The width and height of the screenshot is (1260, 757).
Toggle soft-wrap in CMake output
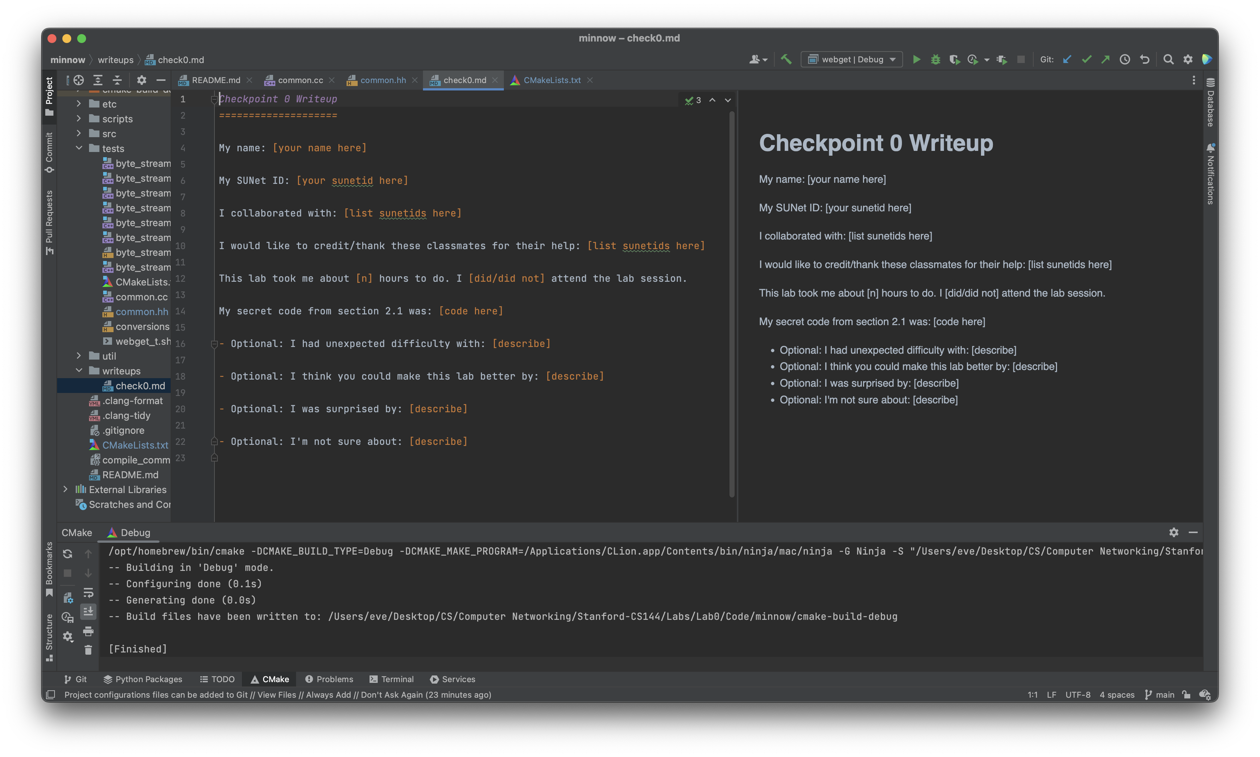(x=88, y=593)
